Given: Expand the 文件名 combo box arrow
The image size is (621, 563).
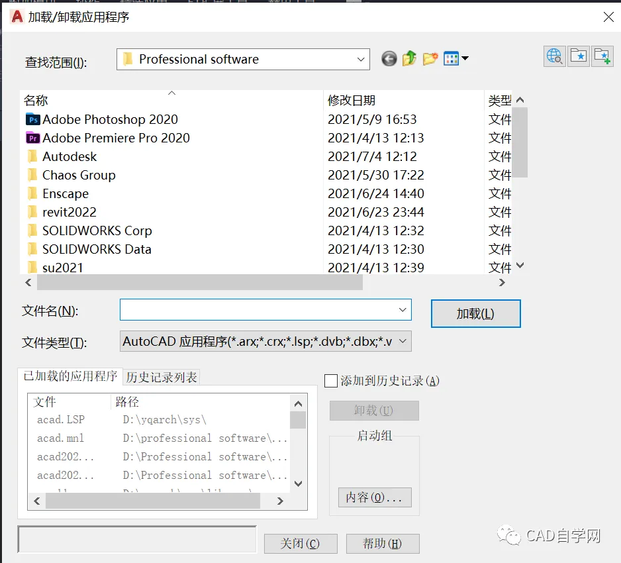Looking at the screenshot, I should pos(403,309).
